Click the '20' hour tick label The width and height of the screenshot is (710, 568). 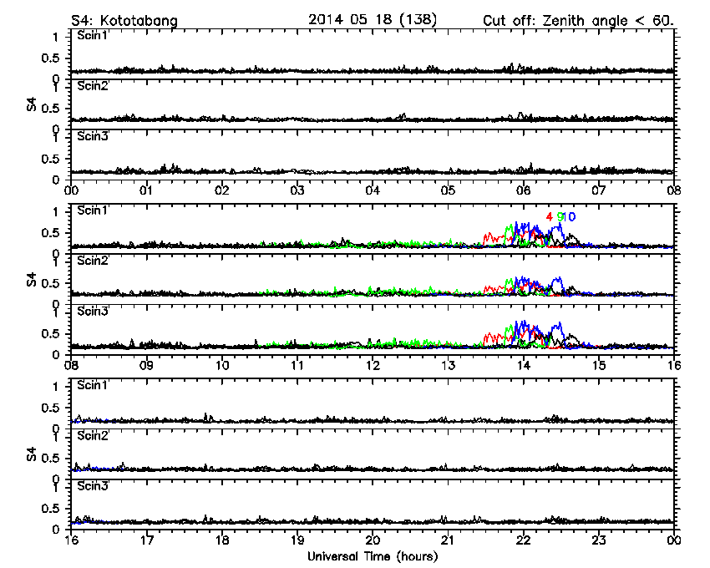pos(373,540)
